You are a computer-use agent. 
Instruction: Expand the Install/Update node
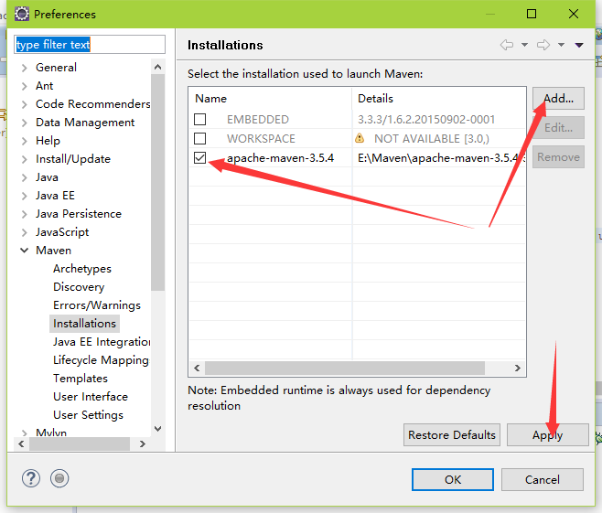click(24, 159)
